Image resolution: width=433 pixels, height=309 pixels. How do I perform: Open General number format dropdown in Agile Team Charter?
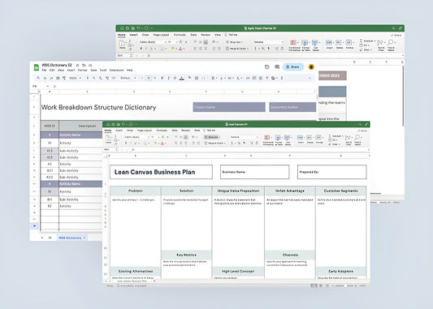tap(268, 42)
